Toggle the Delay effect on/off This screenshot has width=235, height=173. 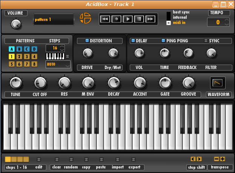click(133, 41)
